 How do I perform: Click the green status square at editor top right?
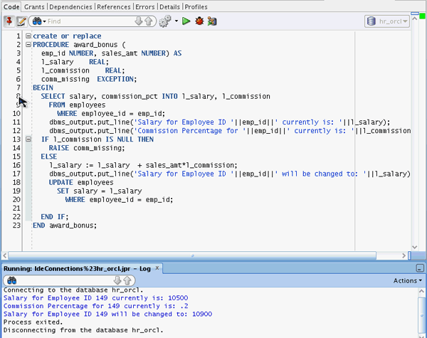422,16
